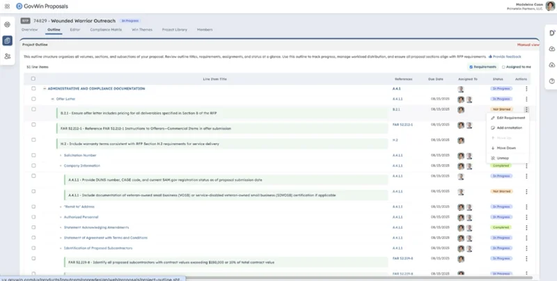Screen dimensions: 557x281
Task: Check the Company Information row checkbox
Action: pyautogui.click(x=33, y=166)
